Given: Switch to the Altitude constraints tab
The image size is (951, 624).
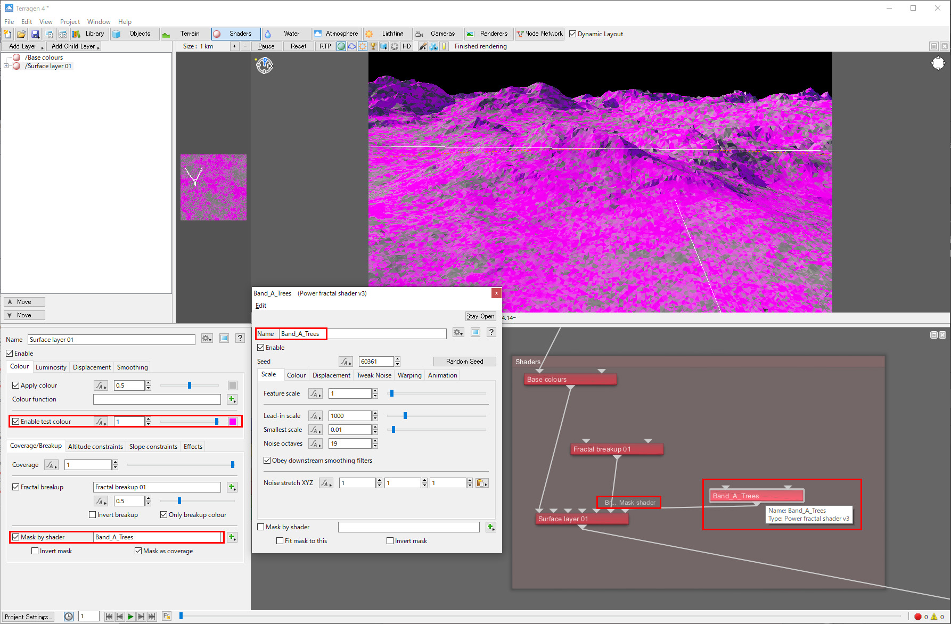Looking at the screenshot, I should pos(95,447).
